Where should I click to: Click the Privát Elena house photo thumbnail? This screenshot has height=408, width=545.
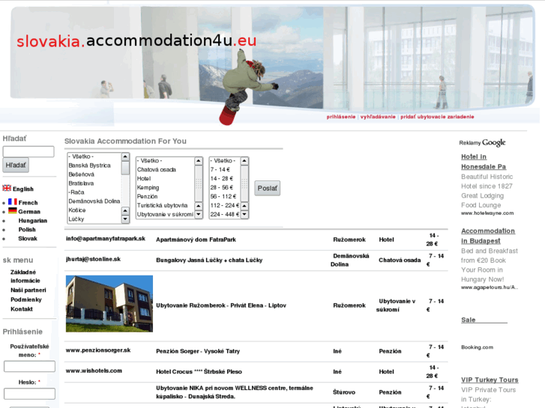(x=109, y=304)
